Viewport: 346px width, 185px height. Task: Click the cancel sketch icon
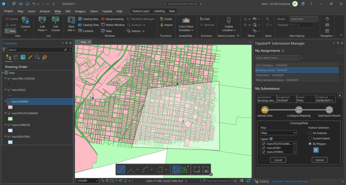click(x=206, y=170)
